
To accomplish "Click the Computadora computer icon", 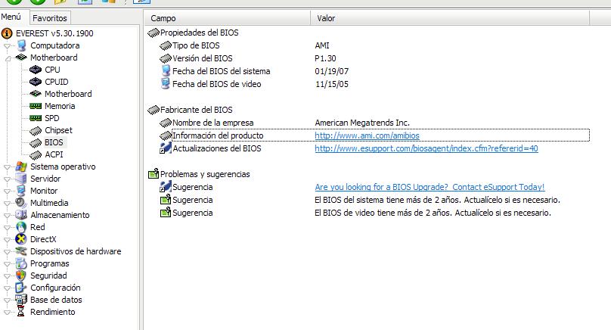I will pyautogui.click(x=21, y=45).
